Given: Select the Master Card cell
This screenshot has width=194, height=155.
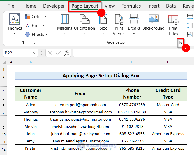Looking at the screenshot, I should [168, 105].
